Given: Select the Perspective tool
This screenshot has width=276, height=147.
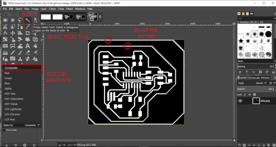Looking at the screenshot, I should click(28, 40).
